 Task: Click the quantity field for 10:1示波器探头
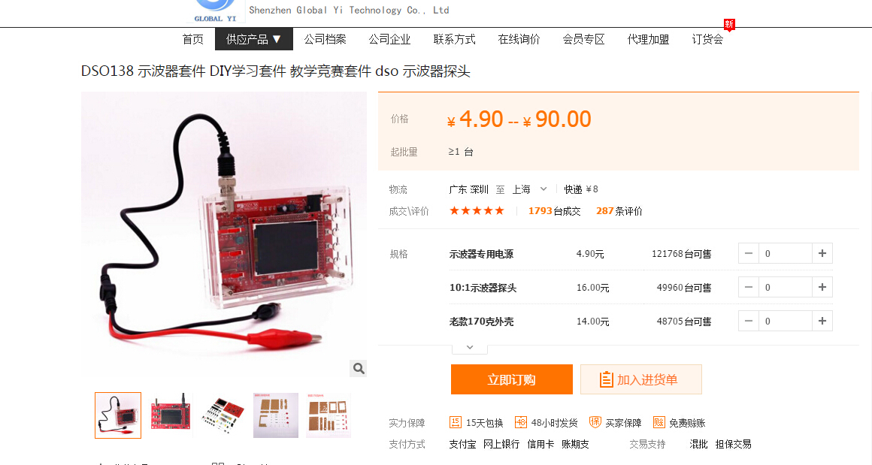click(x=786, y=287)
